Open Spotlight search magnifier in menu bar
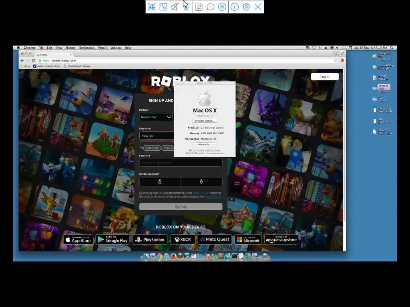Screen dimensions: 410x307 (x=392, y=48)
